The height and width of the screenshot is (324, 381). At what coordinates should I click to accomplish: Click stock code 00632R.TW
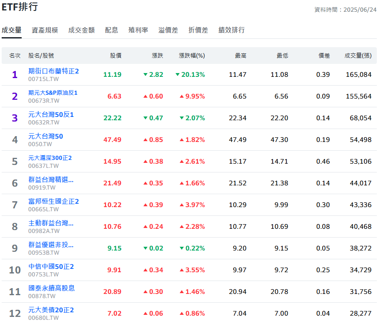pyautogui.click(x=44, y=122)
